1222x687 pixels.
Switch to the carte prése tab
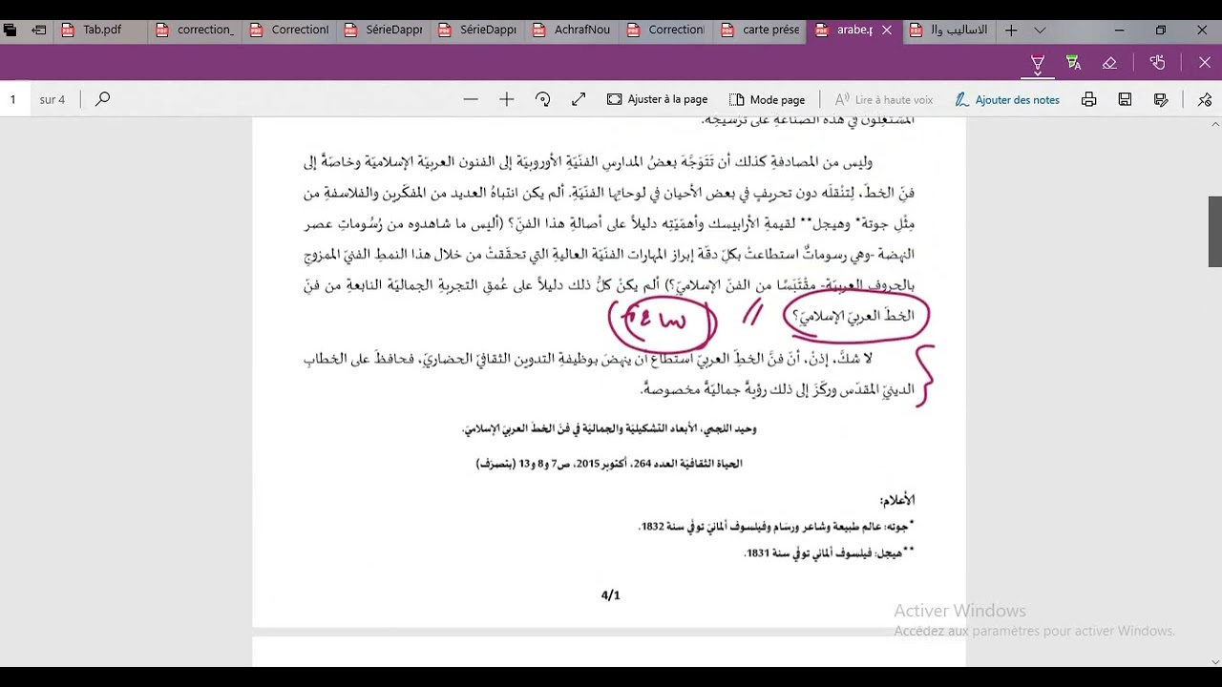(762, 30)
